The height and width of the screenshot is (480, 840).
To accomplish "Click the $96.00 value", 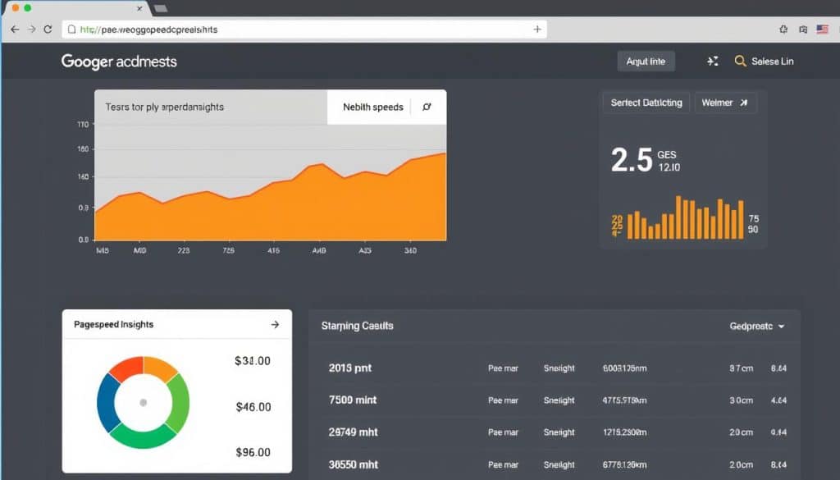I will click(x=253, y=453).
